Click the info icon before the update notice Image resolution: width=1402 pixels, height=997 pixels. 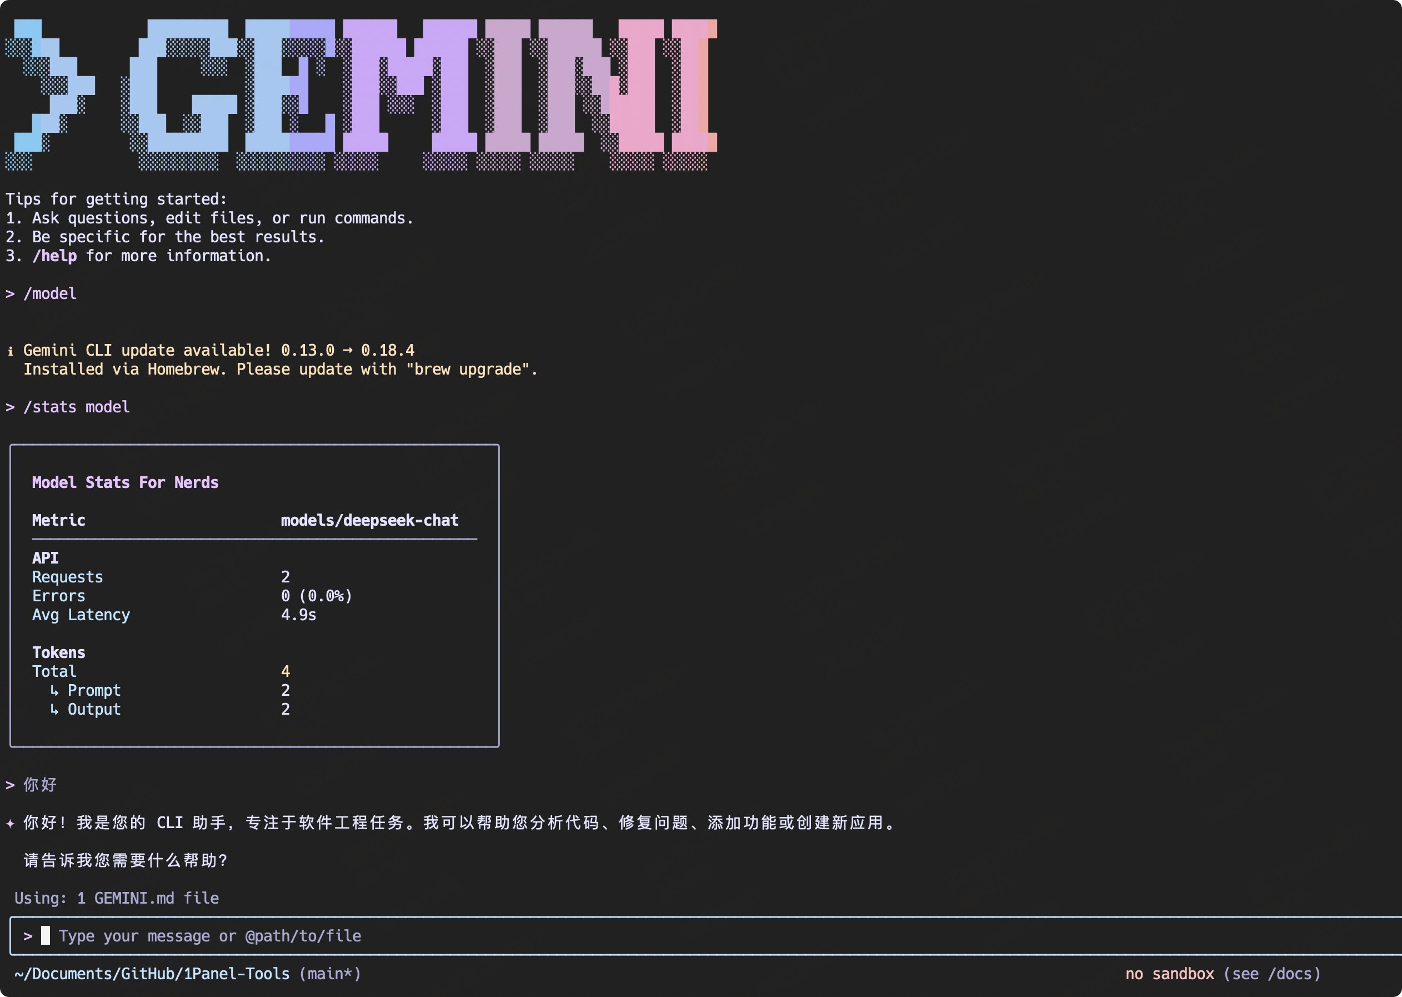pos(10,351)
